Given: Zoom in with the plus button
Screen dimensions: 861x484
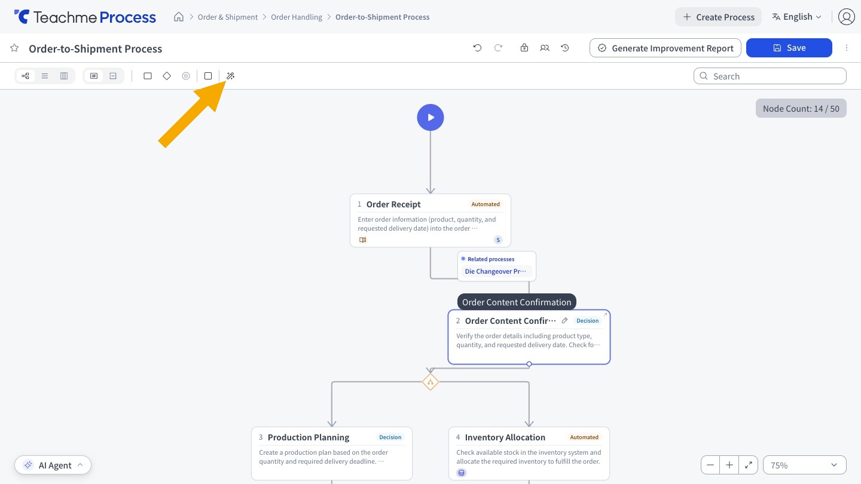Looking at the screenshot, I should (729, 465).
